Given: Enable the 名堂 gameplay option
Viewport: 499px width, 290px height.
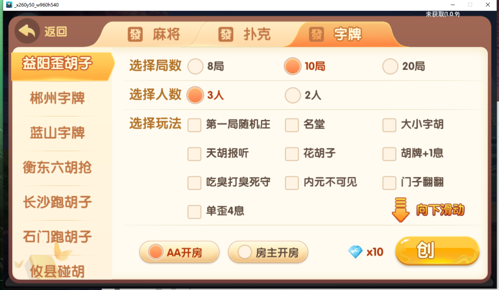Looking at the screenshot, I should 291,125.
